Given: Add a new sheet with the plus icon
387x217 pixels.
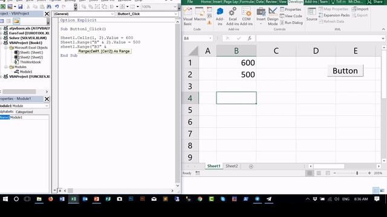Looking at the screenshot, I should click(x=251, y=166).
